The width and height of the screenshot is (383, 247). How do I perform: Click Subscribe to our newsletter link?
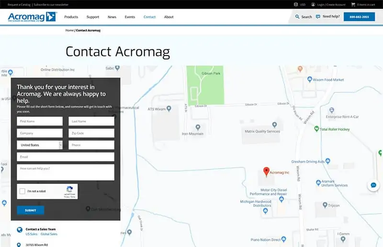[x=51, y=5]
